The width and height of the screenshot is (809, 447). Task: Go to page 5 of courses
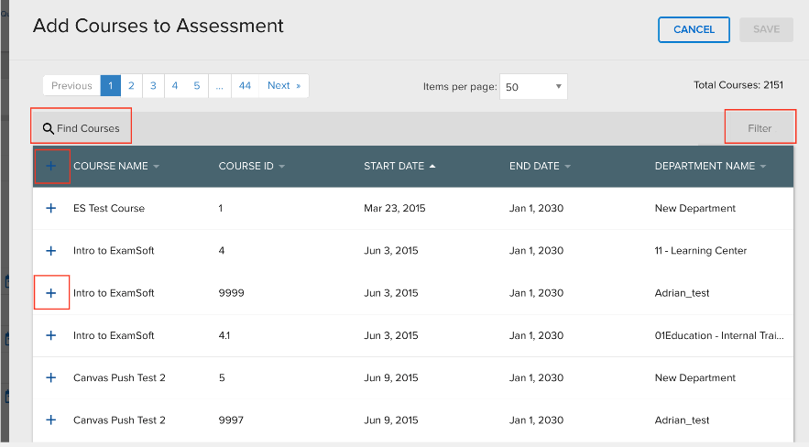[x=197, y=85]
